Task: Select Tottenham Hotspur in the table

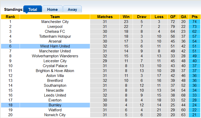Action: 55,36
